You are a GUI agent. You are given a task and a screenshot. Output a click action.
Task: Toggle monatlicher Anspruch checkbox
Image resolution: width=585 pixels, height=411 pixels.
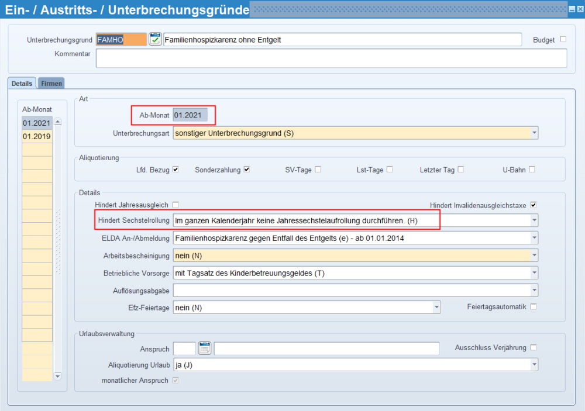tap(175, 381)
